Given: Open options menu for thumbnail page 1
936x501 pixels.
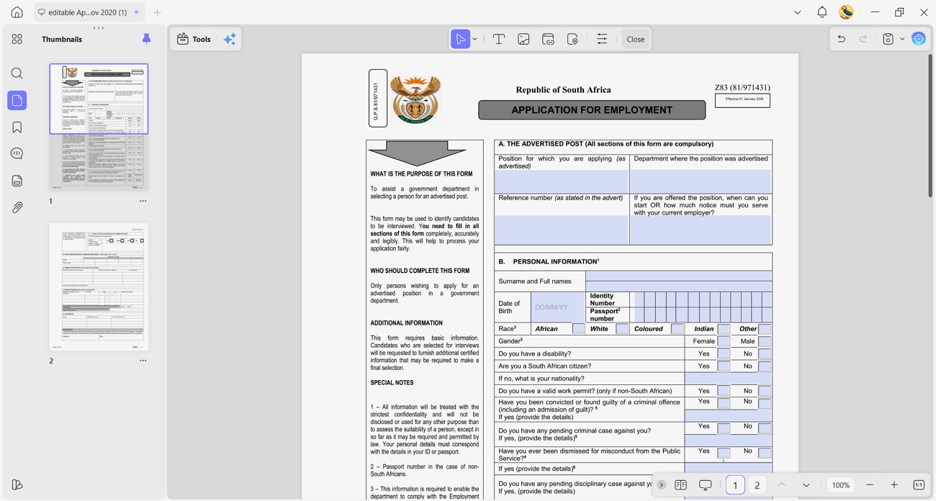Looking at the screenshot, I should pos(143,201).
